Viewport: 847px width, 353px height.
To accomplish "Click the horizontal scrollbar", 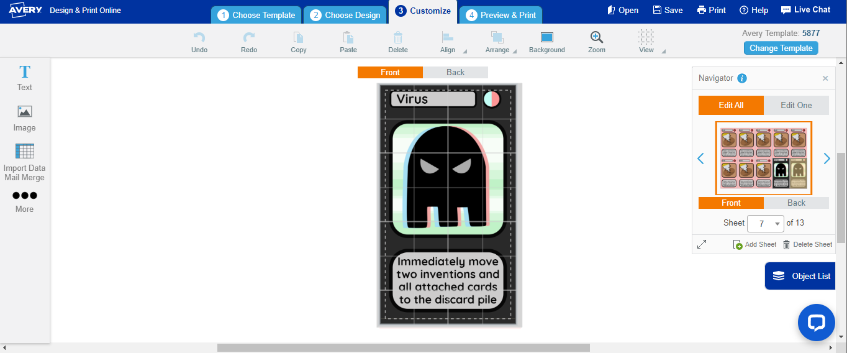I will (403, 348).
